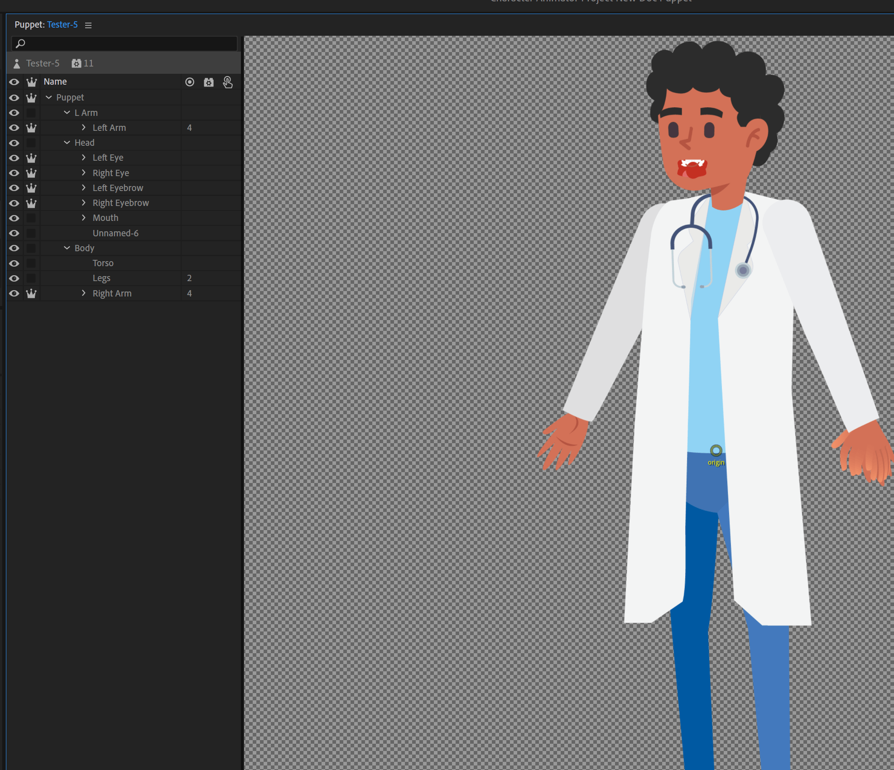894x770 pixels.
Task: Click the crown icon in the column header
Action: pyautogui.click(x=31, y=81)
